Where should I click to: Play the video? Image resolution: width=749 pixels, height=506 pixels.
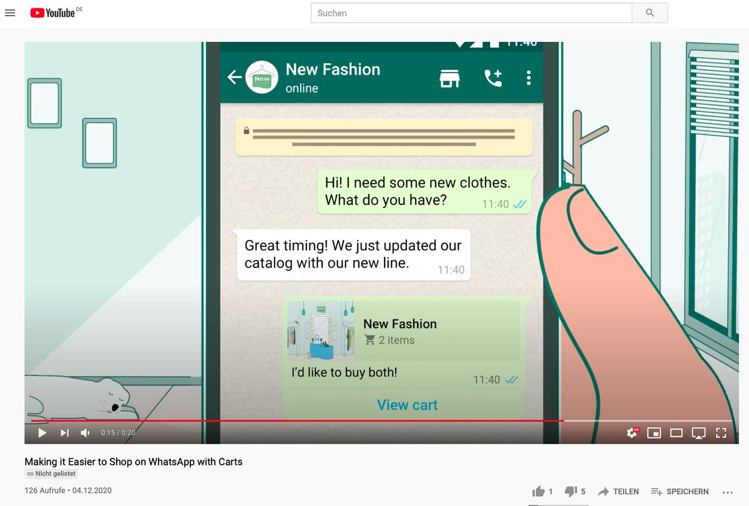pos(42,432)
